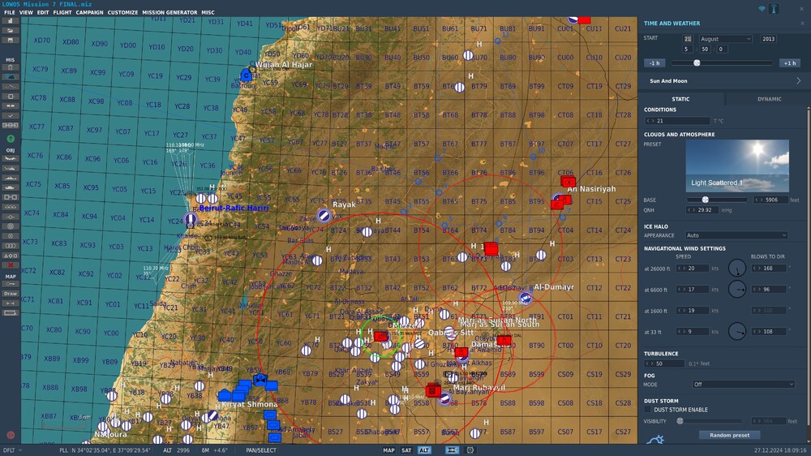Click the key icon under MAP section

tap(10, 284)
